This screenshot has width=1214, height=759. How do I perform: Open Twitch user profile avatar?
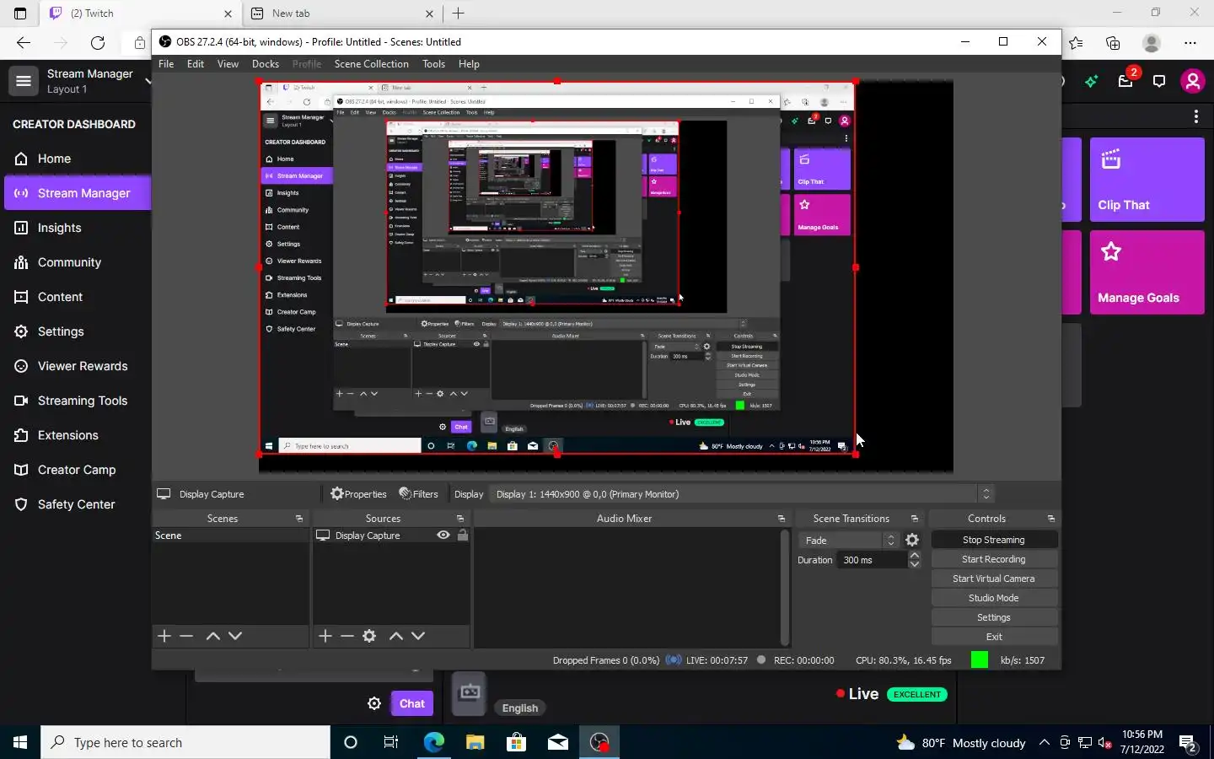click(x=1192, y=81)
